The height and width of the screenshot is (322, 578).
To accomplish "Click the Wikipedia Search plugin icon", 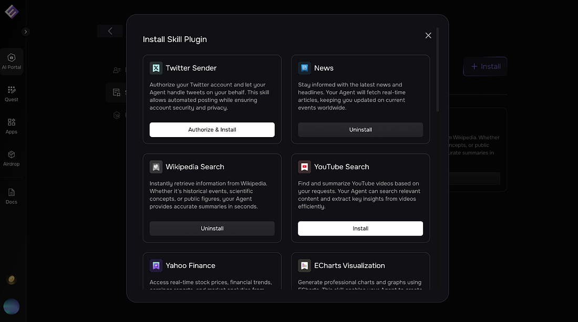I will [x=156, y=167].
